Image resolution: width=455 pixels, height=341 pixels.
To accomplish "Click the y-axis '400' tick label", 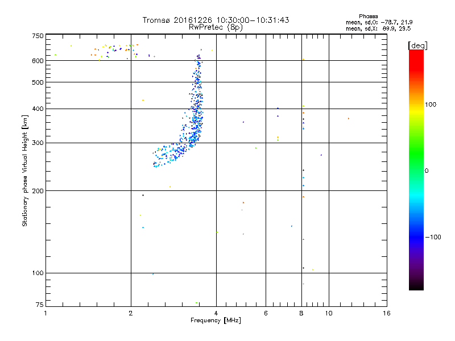I will coord(38,109).
